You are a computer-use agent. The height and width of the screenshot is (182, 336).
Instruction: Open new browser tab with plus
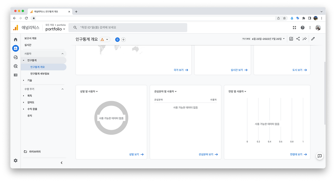click(x=76, y=12)
